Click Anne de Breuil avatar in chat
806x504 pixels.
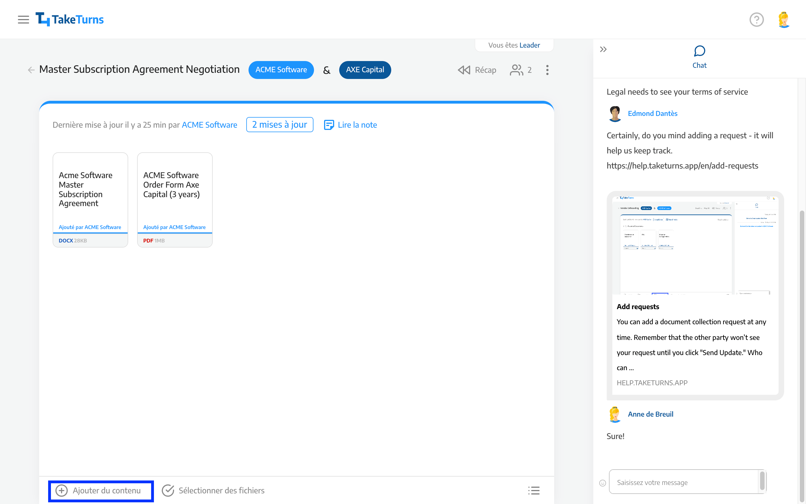(x=615, y=414)
